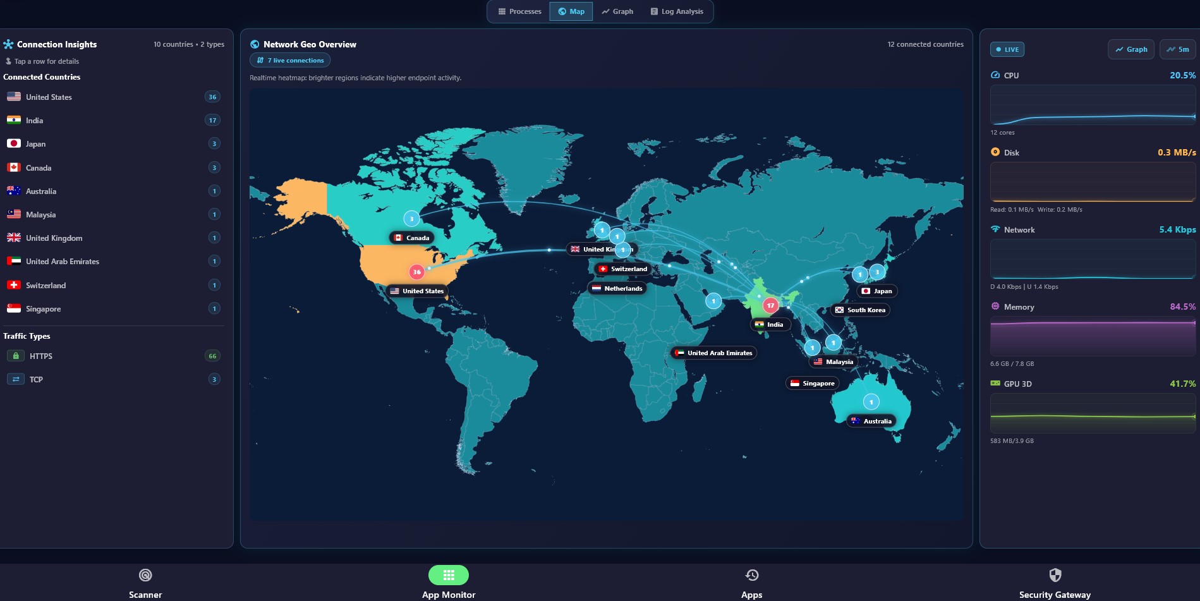Select the Japan row in Connected Countries
This screenshot has height=601, width=1200.
(x=114, y=144)
